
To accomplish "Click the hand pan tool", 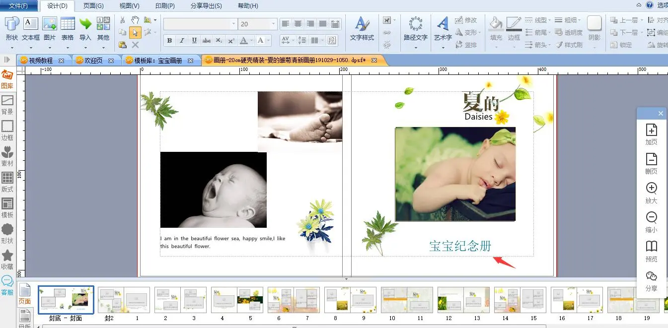I will pyautogui.click(x=135, y=20).
